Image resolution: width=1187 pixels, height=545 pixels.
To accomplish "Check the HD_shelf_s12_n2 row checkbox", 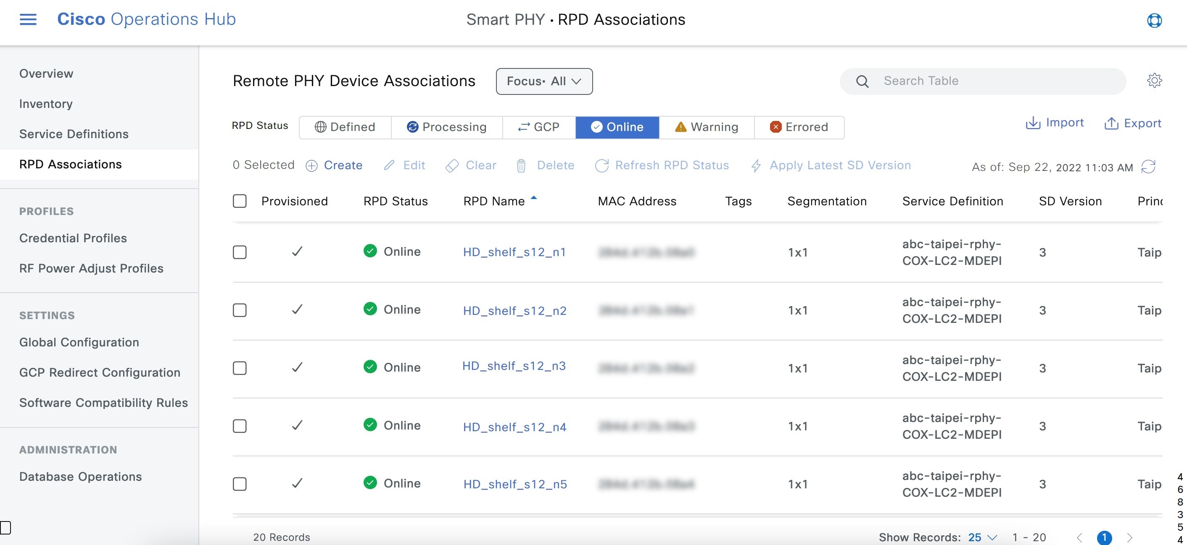I will pyautogui.click(x=240, y=310).
